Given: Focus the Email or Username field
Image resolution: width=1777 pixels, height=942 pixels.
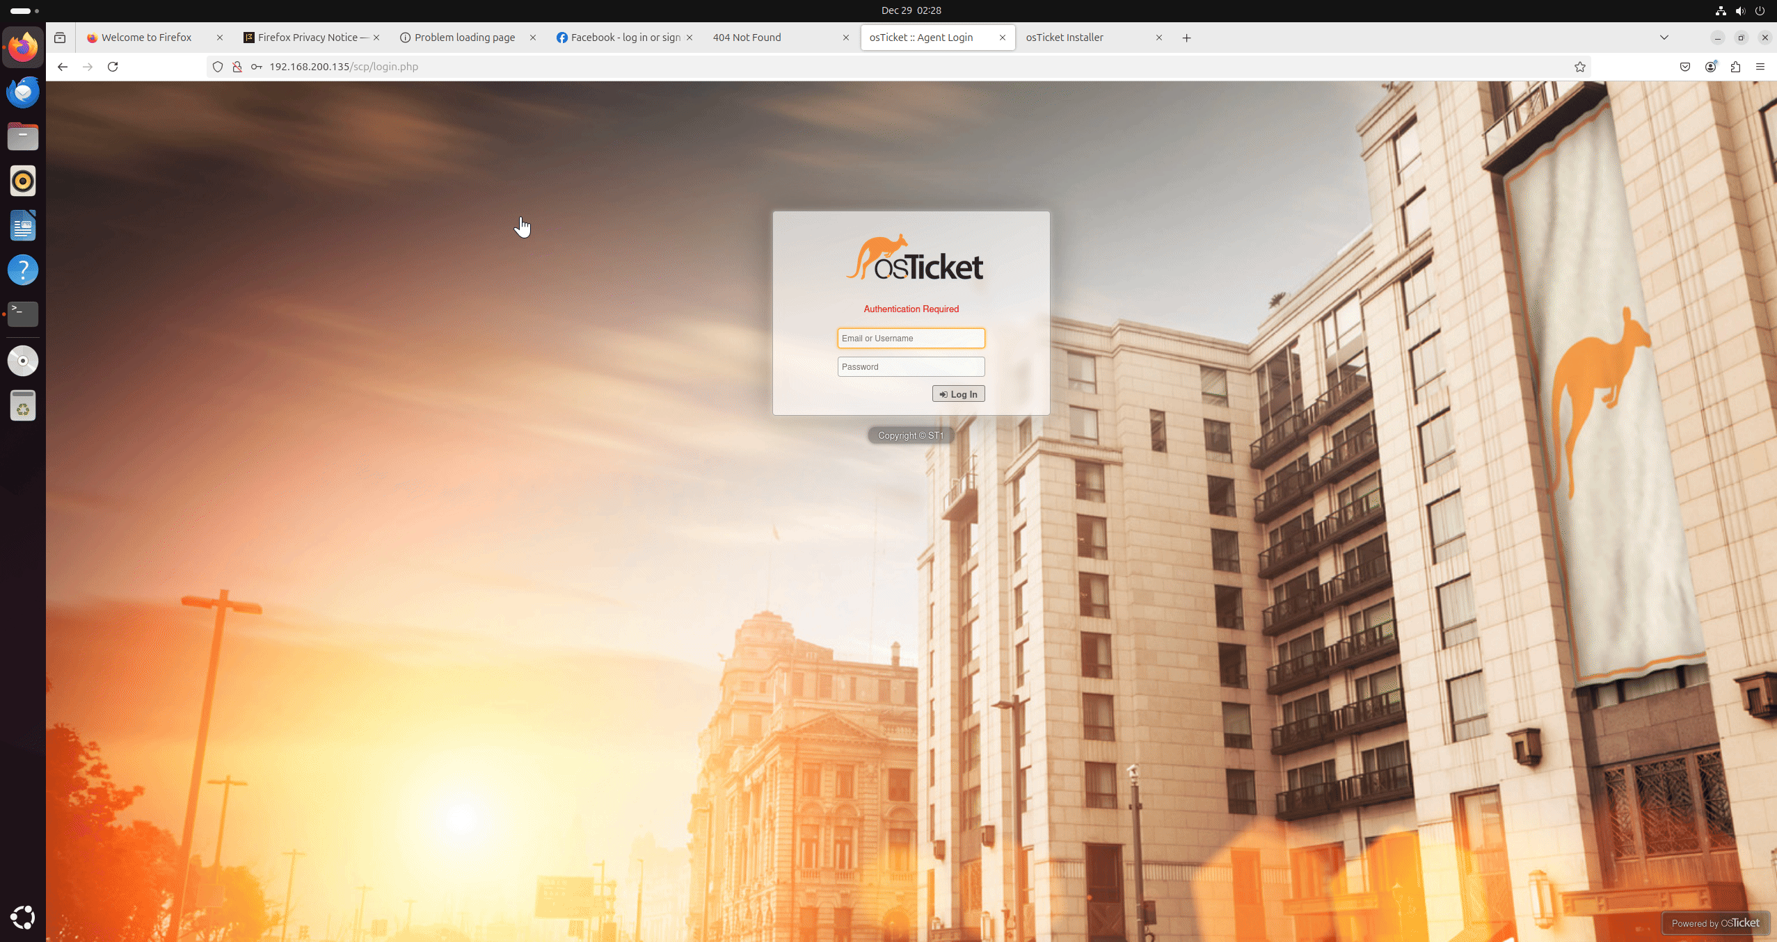Looking at the screenshot, I should tap(911, 339).
